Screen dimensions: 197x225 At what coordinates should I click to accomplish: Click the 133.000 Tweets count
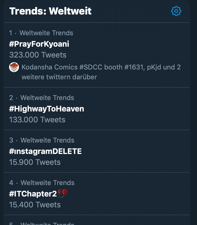pos(37,120)
